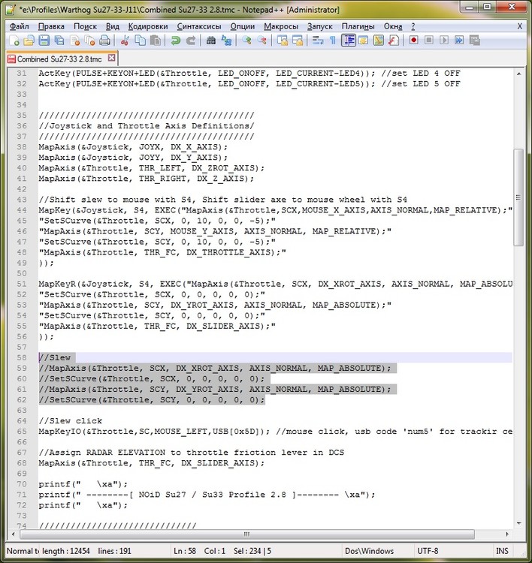
Task: Open the Document Map panel icon
Action: pos(378,41)
